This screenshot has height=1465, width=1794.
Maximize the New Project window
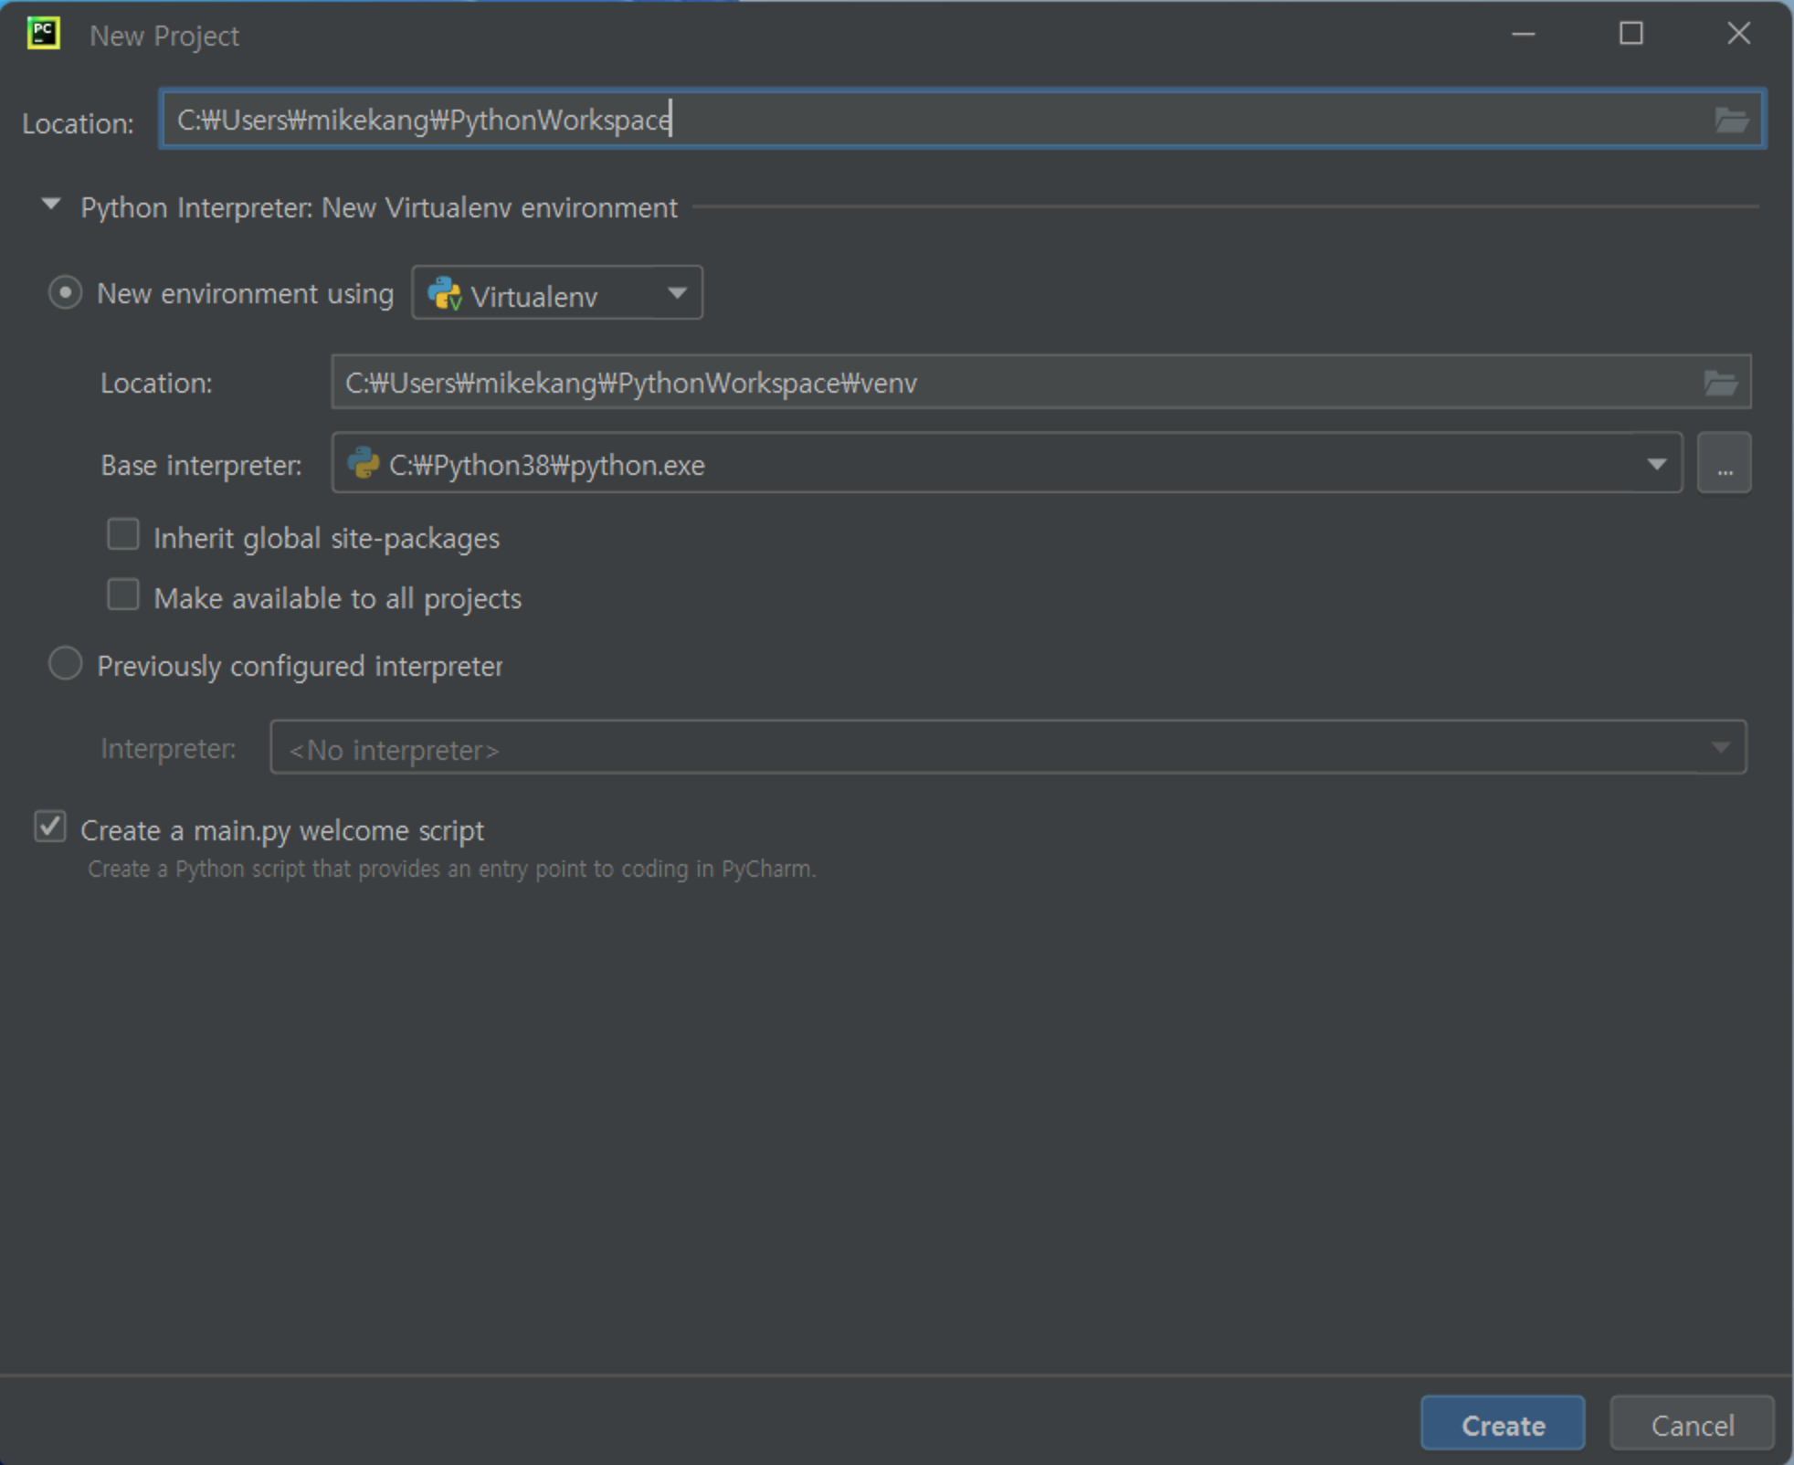(x=1630, y=34)
